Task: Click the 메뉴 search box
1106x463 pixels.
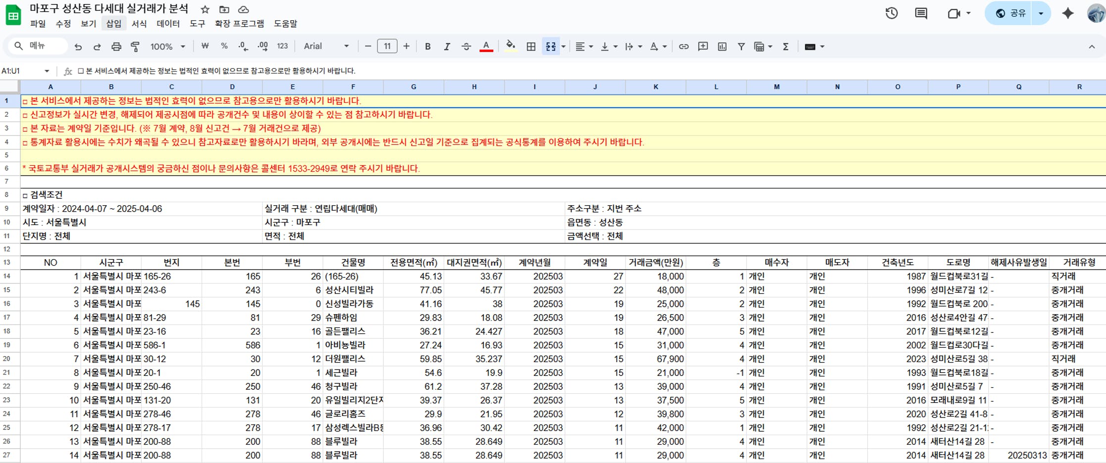Action: (x=38, y=46)
